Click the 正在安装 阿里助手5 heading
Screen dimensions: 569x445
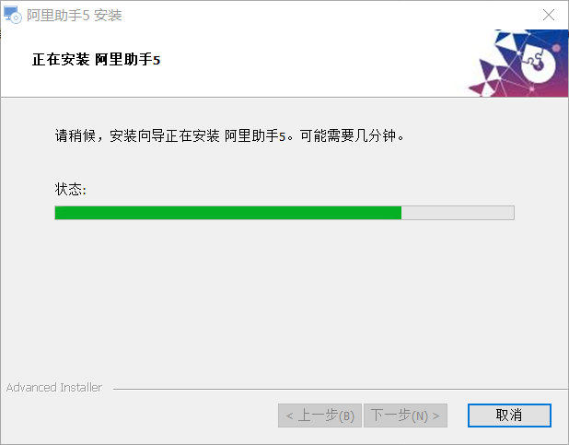(96, 60)
